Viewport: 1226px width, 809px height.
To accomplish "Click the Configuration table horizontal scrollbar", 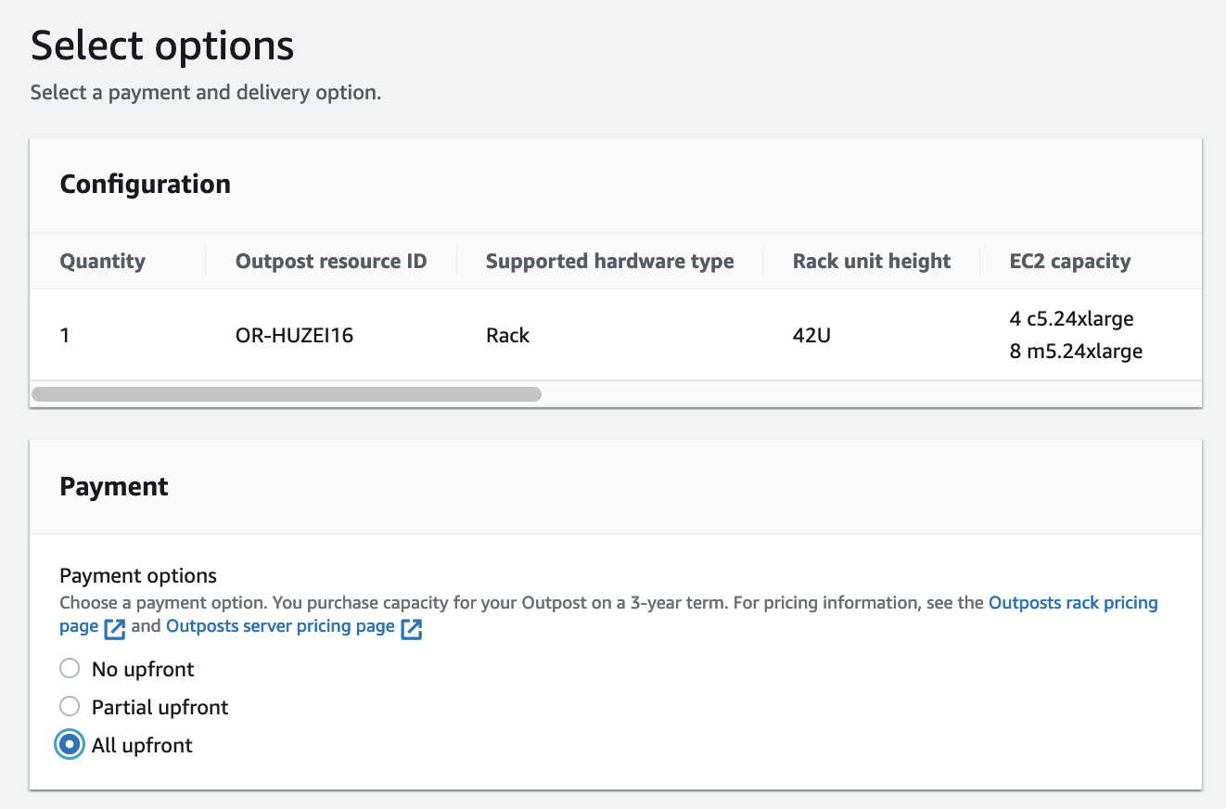I will (x=286, y=394).
